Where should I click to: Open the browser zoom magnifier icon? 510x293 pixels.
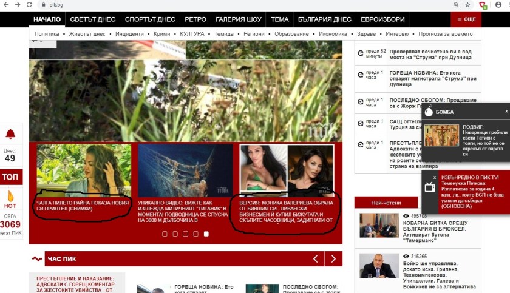(455, 5)
